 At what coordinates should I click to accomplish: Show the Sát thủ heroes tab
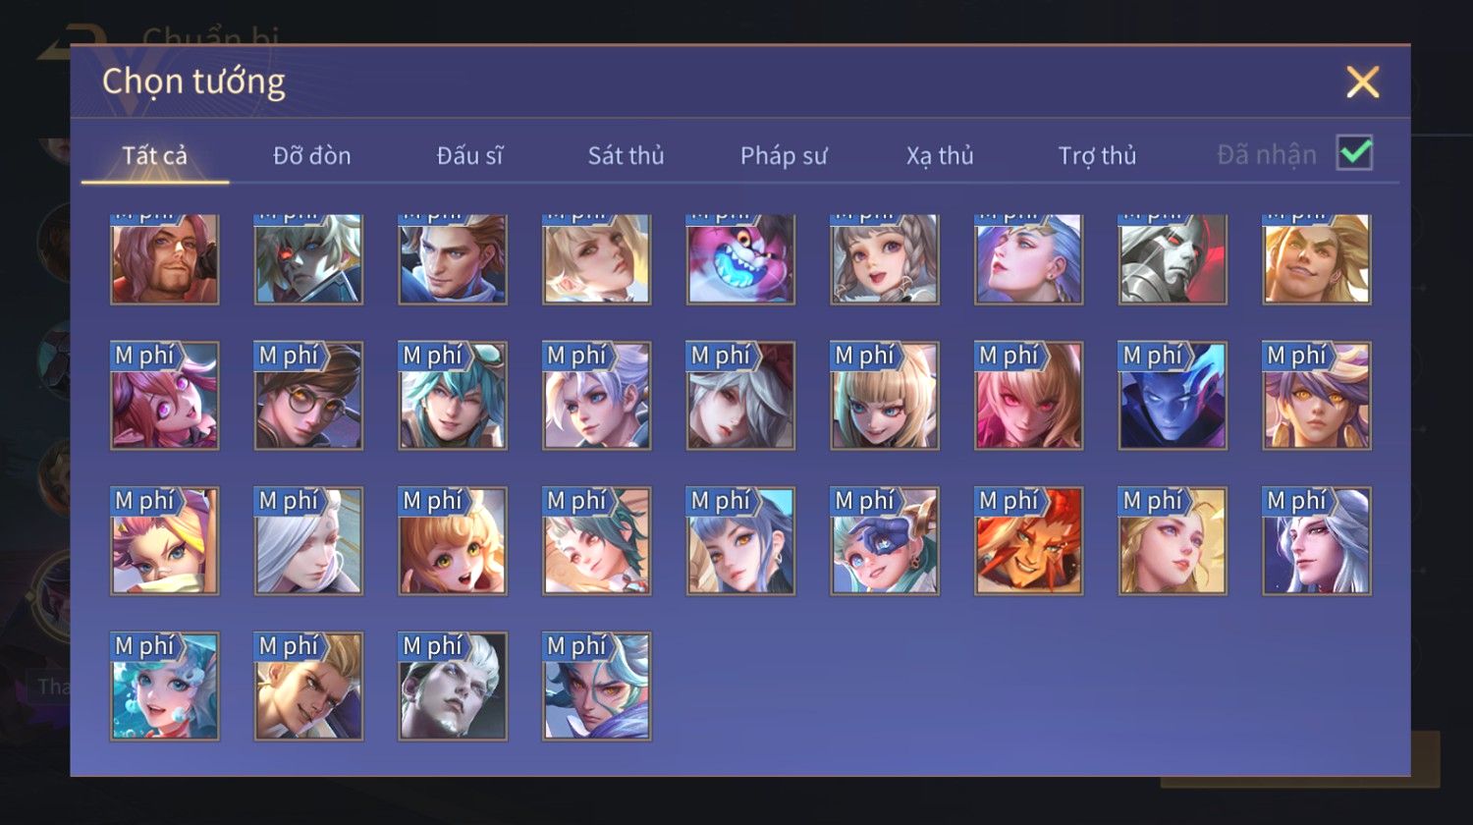pyautogui.click(x=626, y=155)
